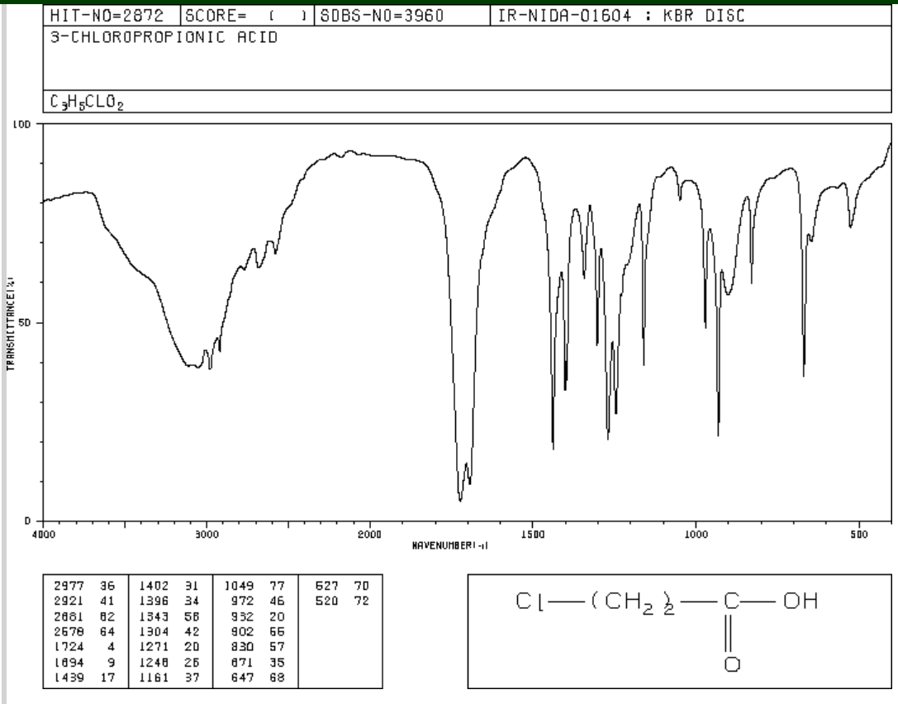Click the 4000 wavenumber axis label
Image resolution: width=898 pixels, height=704 pixels.
(x=42, y=535)
